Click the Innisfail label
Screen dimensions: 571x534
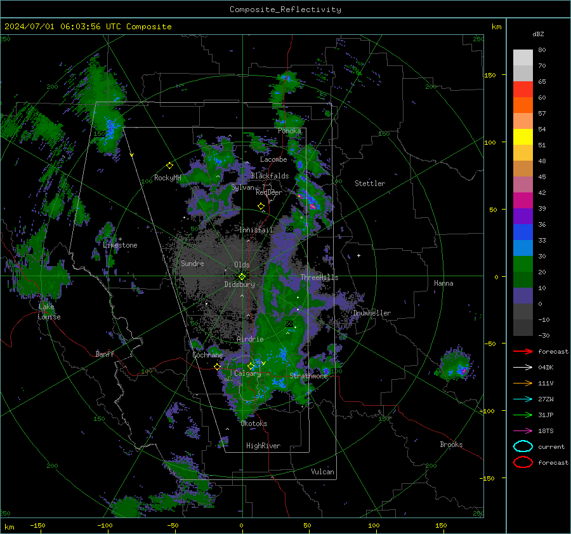coord(256,230)
